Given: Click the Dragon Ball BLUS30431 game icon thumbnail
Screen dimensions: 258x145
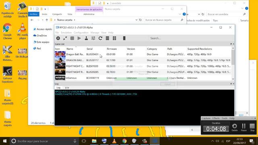Looking at the screenshot, I should (60, 54).
